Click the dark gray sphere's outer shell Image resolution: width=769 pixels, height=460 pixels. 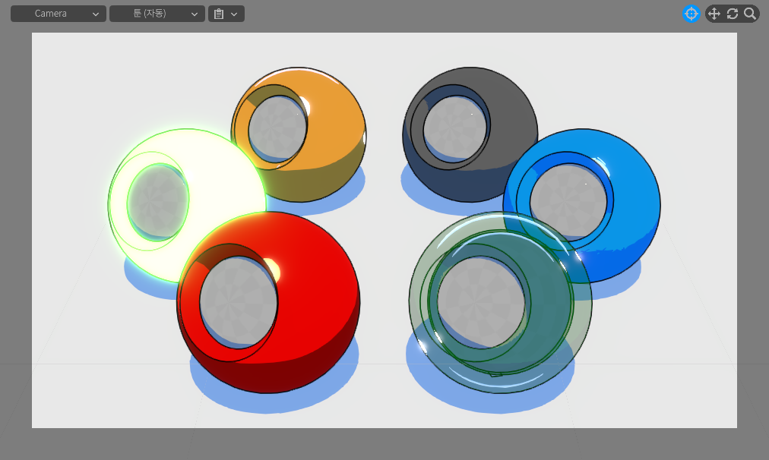(x=509, y=114)
